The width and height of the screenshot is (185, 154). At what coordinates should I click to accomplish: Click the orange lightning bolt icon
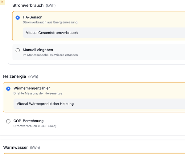click(x=2, y=2)
